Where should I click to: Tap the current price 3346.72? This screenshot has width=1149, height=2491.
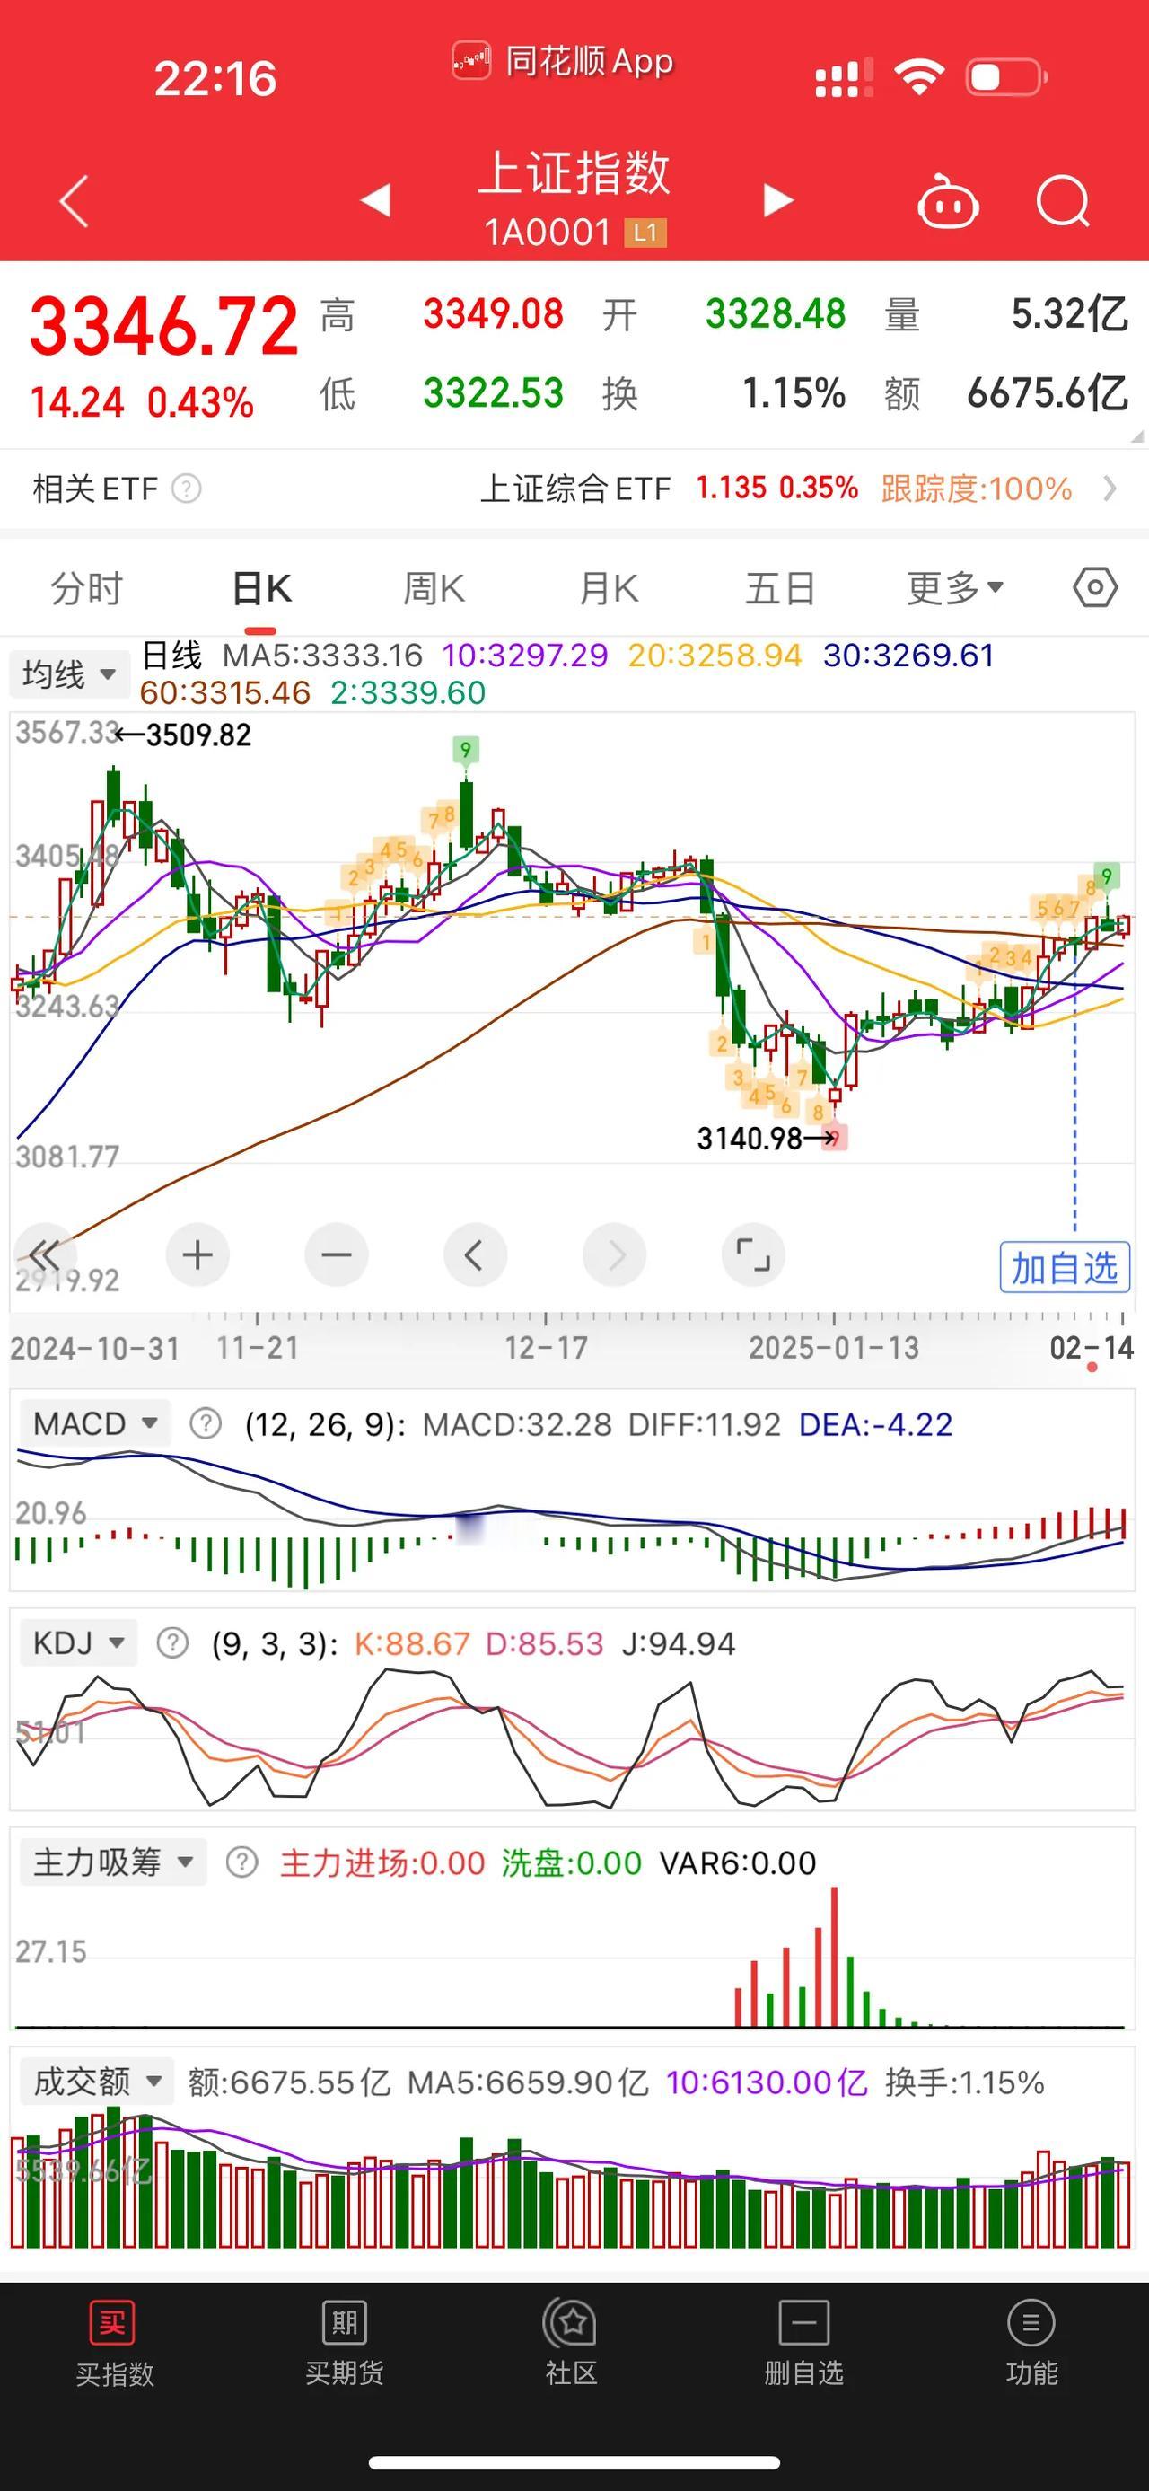(164, 327)
